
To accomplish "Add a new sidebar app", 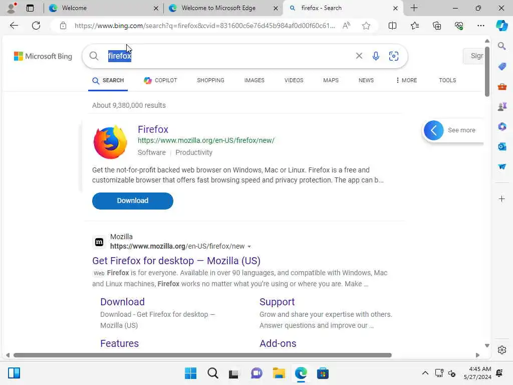I will click(x=502, y=199).
